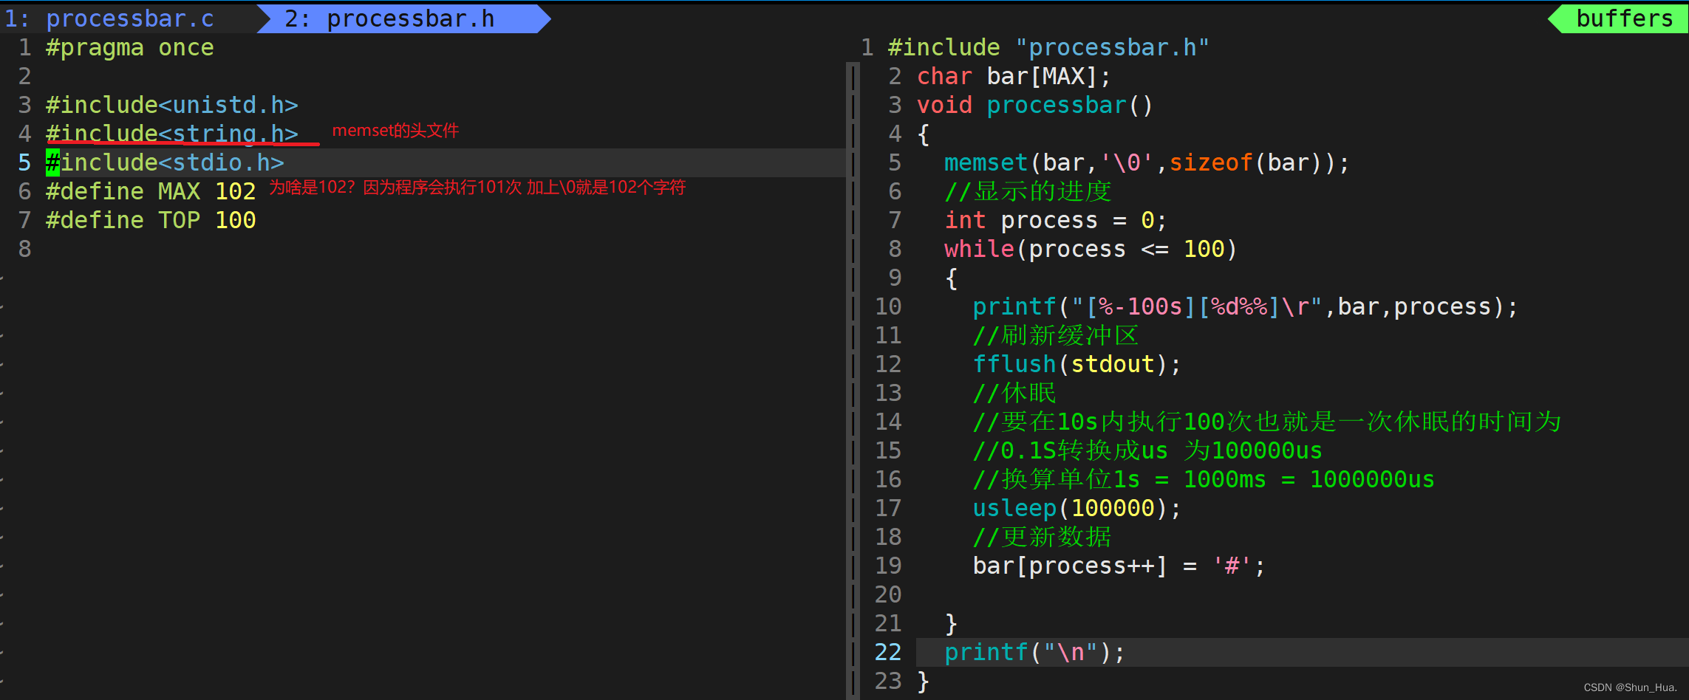
Task: Click line number 5 in left pane
Action: click(x=24, y=163)
